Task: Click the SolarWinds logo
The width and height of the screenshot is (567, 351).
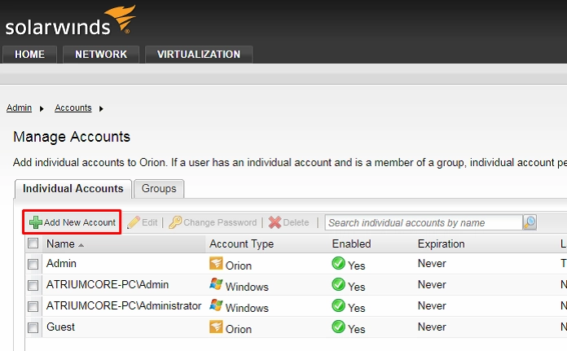Action: 70,21
